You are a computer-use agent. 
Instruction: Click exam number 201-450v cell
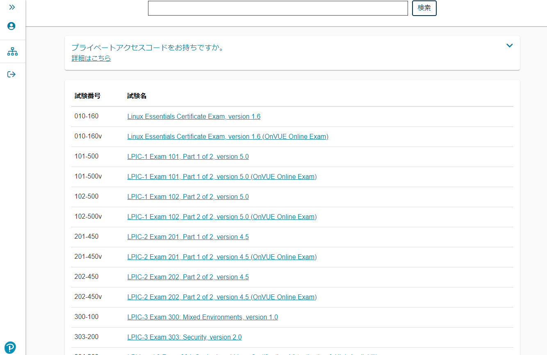tap(88, 257)
